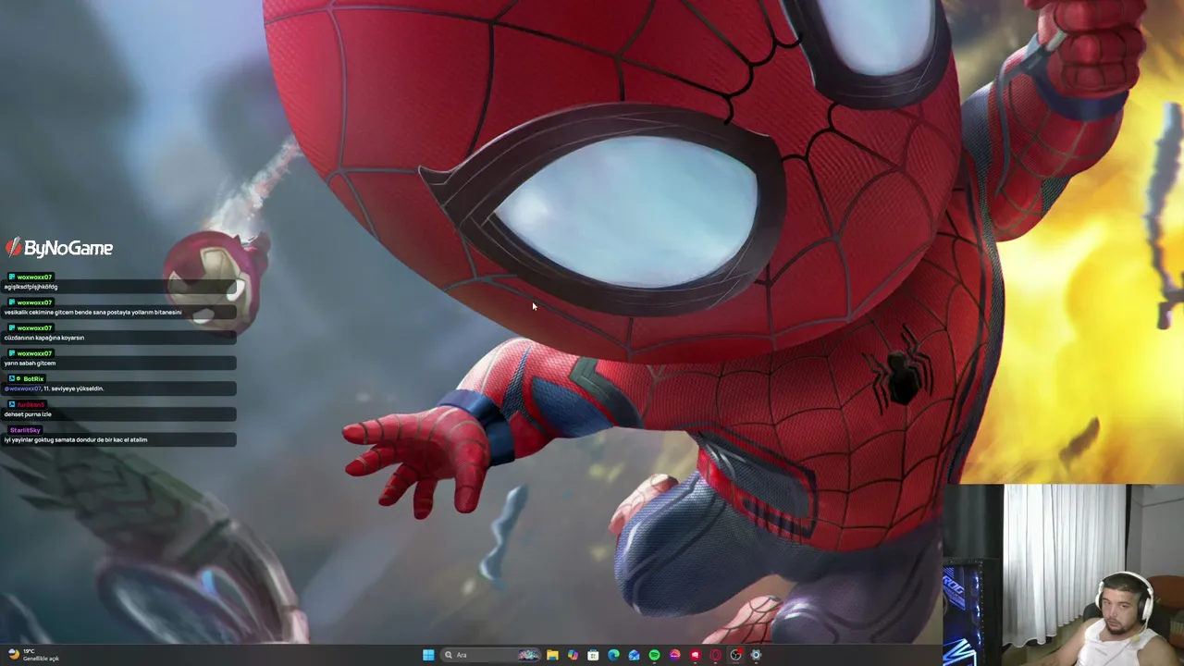Click chat message "dehset purna izle"
The height and width of the screenshot is (666, 1184).
pos(28,414)
